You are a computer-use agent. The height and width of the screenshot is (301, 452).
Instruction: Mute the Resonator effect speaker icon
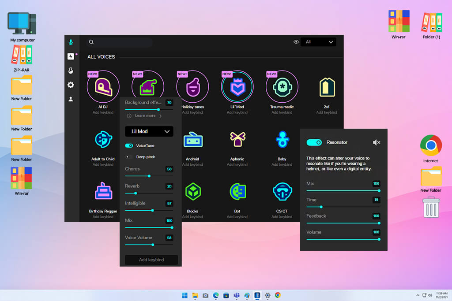(x=377, y=142)
